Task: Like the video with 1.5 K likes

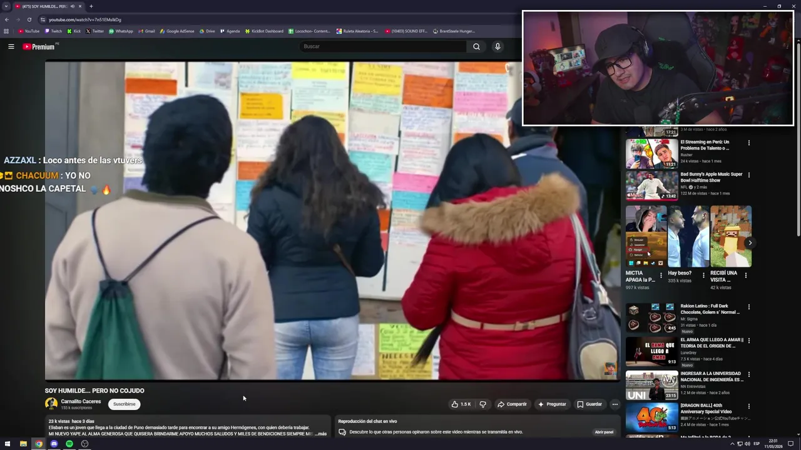Action: tap(461, 404)
